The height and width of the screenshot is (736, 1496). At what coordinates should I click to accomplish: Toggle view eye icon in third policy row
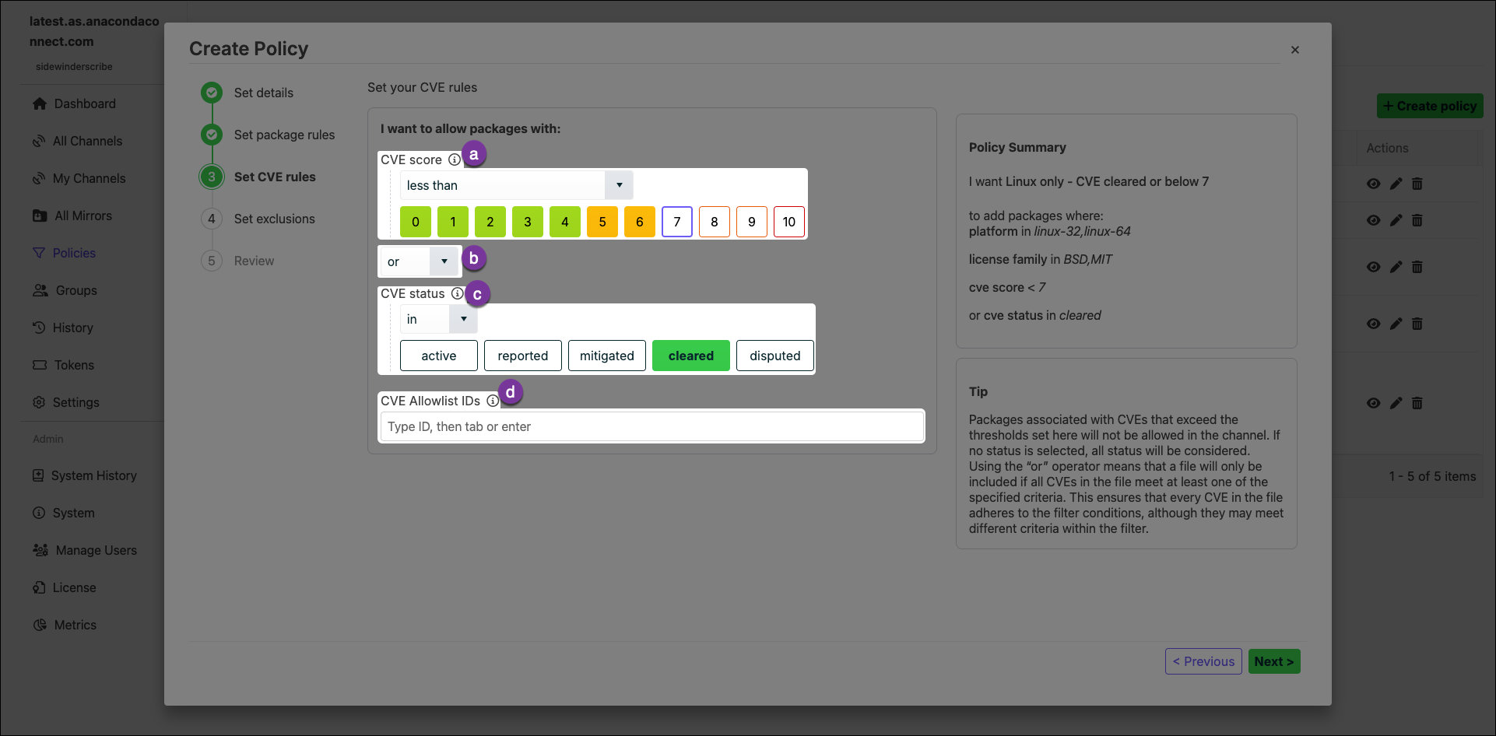pyautogui.click(x=1374, y=267)
